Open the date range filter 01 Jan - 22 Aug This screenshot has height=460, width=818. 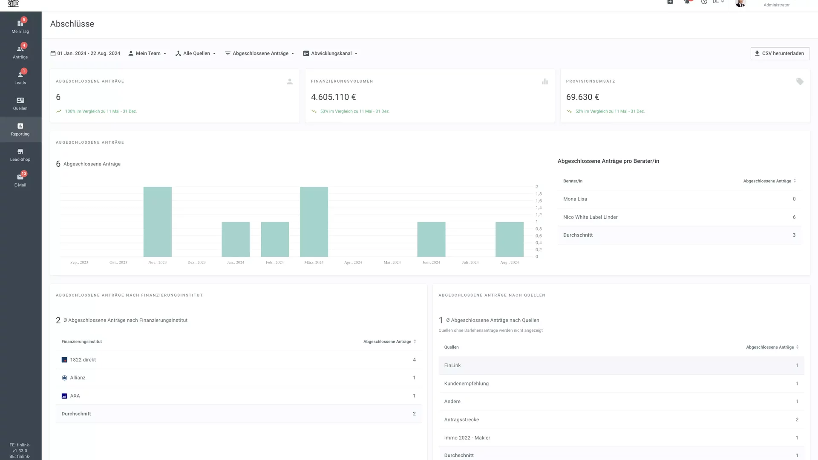click(x=85, y=53)
